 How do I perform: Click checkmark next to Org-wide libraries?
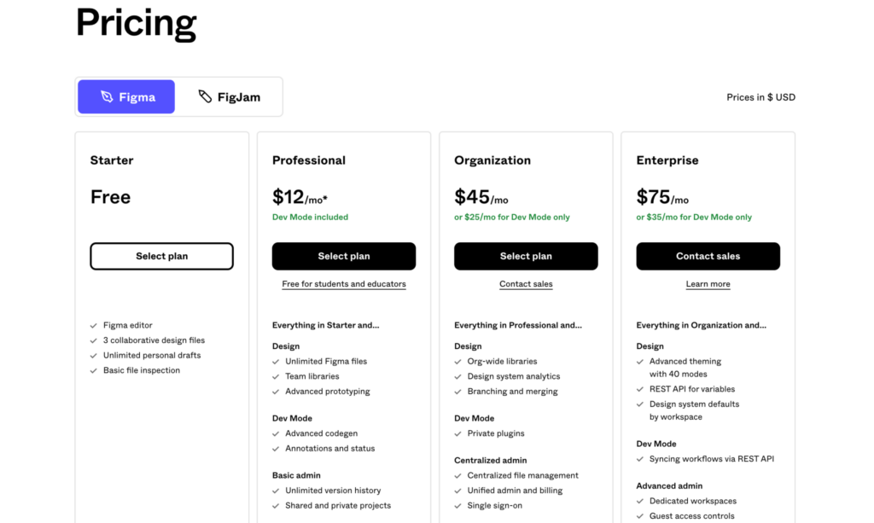pos(457,362)
